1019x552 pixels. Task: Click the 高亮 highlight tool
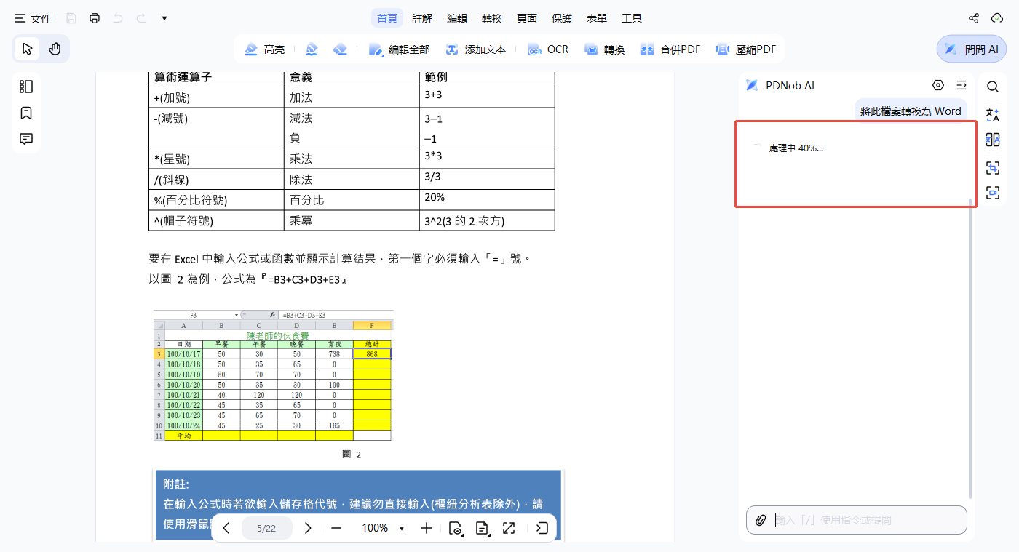point(264,49)
